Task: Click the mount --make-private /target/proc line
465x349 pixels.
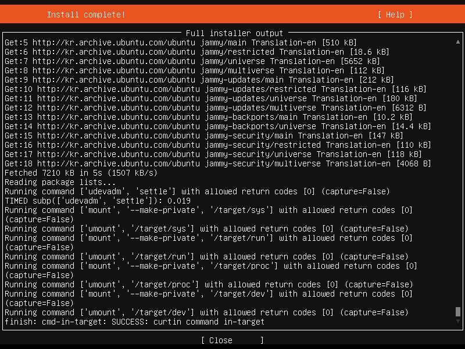Action: pos(211,270)
